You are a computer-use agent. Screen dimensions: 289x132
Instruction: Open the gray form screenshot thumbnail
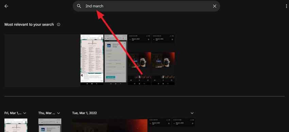pos(116,60)
